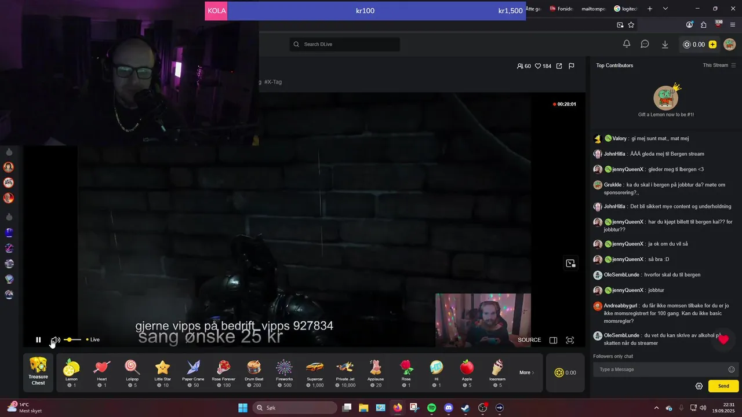Open chat settings gear
This screenshot has height=417, width=742.
pyautogui.click(x=699, y=386)
